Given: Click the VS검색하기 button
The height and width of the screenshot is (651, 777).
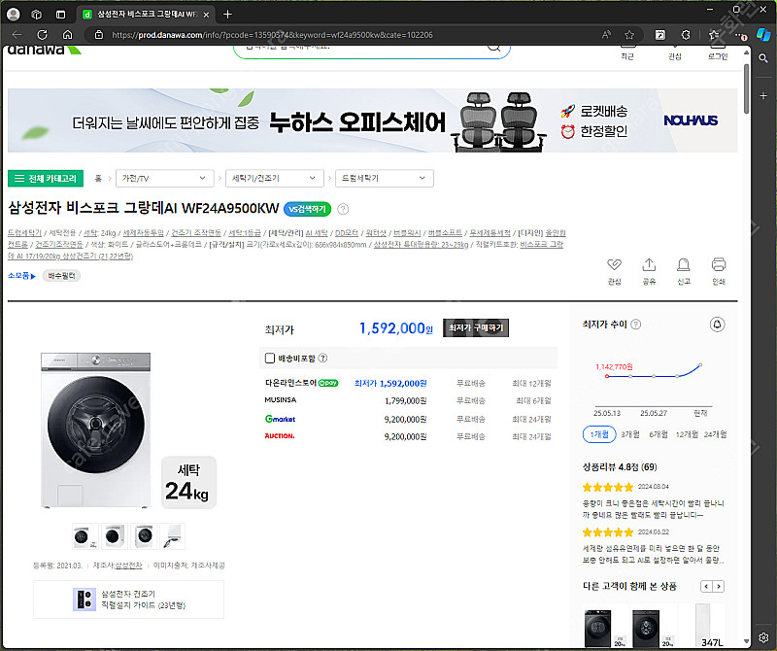Looking at the screenshot, I should [x=307, y=209].
